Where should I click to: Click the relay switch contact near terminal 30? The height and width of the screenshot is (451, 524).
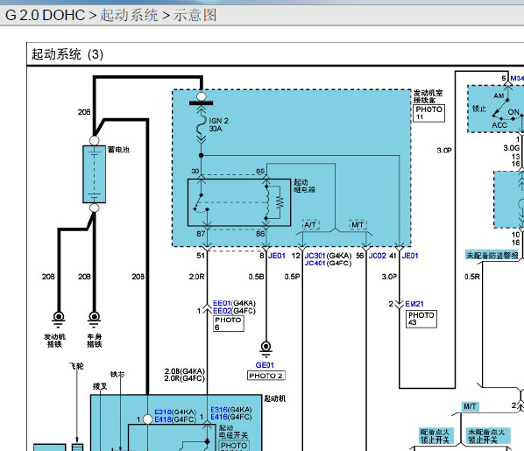tap(201, 203)
